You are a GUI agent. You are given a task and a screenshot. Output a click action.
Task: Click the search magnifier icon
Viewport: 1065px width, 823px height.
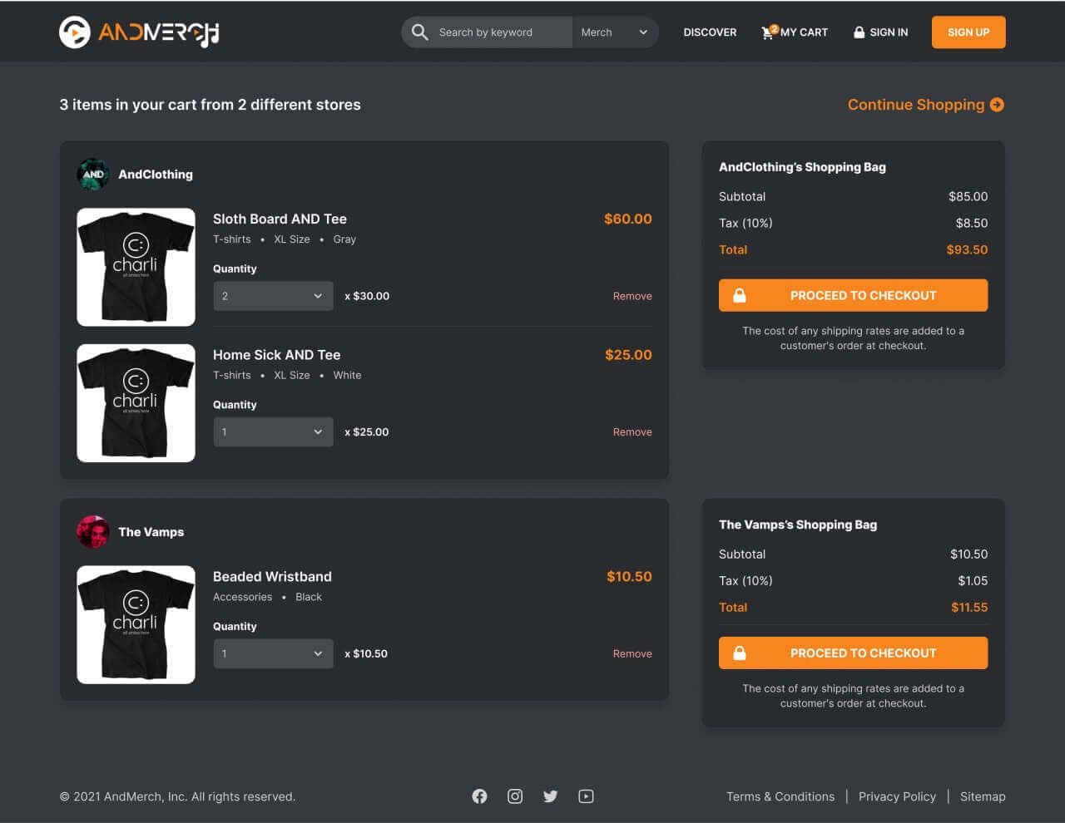(x=420, y=32)
